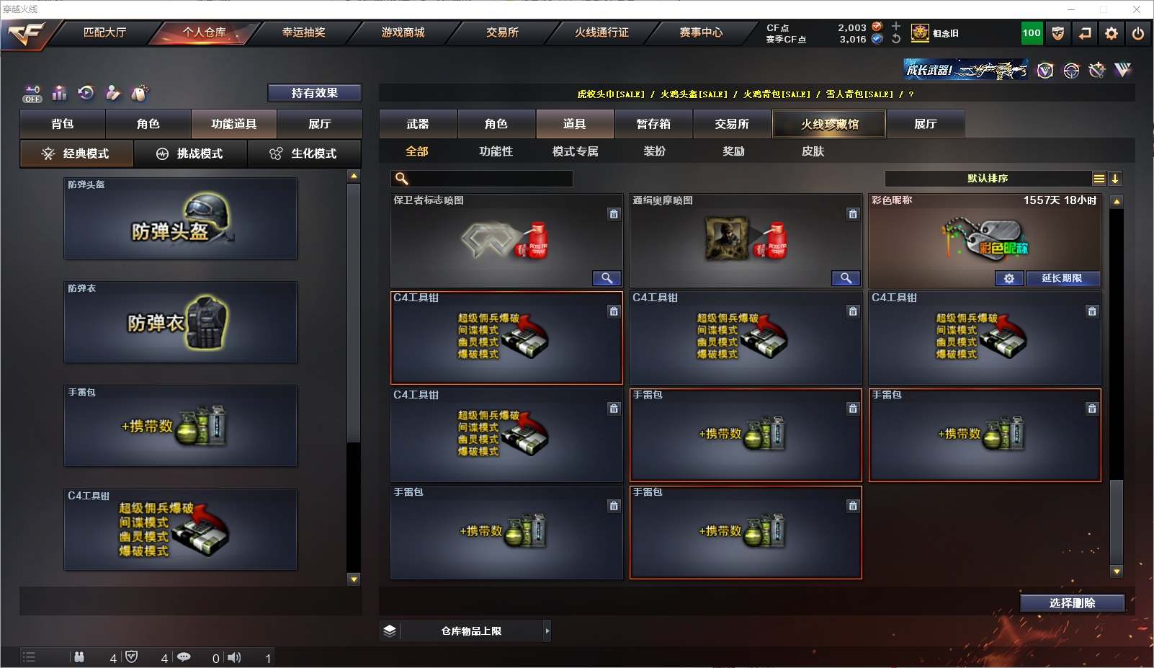Screen dimensions: 1154x668
Task: Switch to the 火线珍藏馆 tab
Action: point(830,124)
